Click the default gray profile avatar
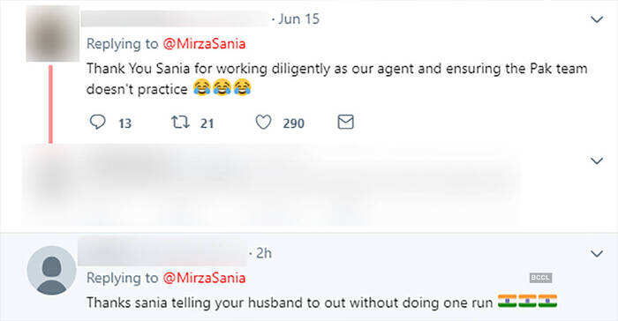618x321 pixels. [51, 270]
